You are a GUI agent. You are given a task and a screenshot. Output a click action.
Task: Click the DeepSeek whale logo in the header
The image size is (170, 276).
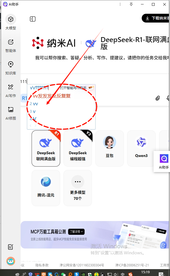tap(91, 43)
